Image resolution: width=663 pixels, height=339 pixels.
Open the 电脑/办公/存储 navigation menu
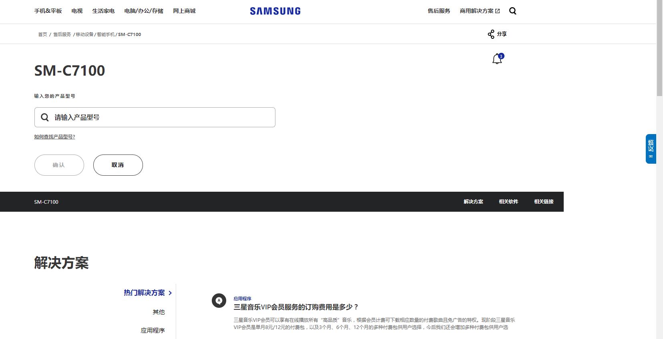click(144, 11)
